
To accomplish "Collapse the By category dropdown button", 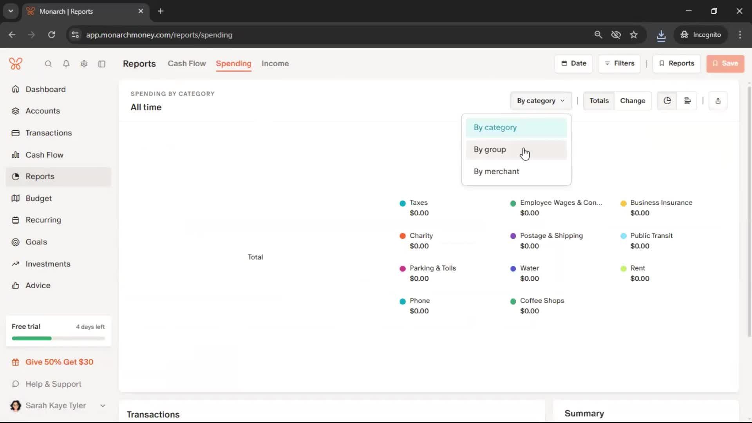I will click(540, 101).
